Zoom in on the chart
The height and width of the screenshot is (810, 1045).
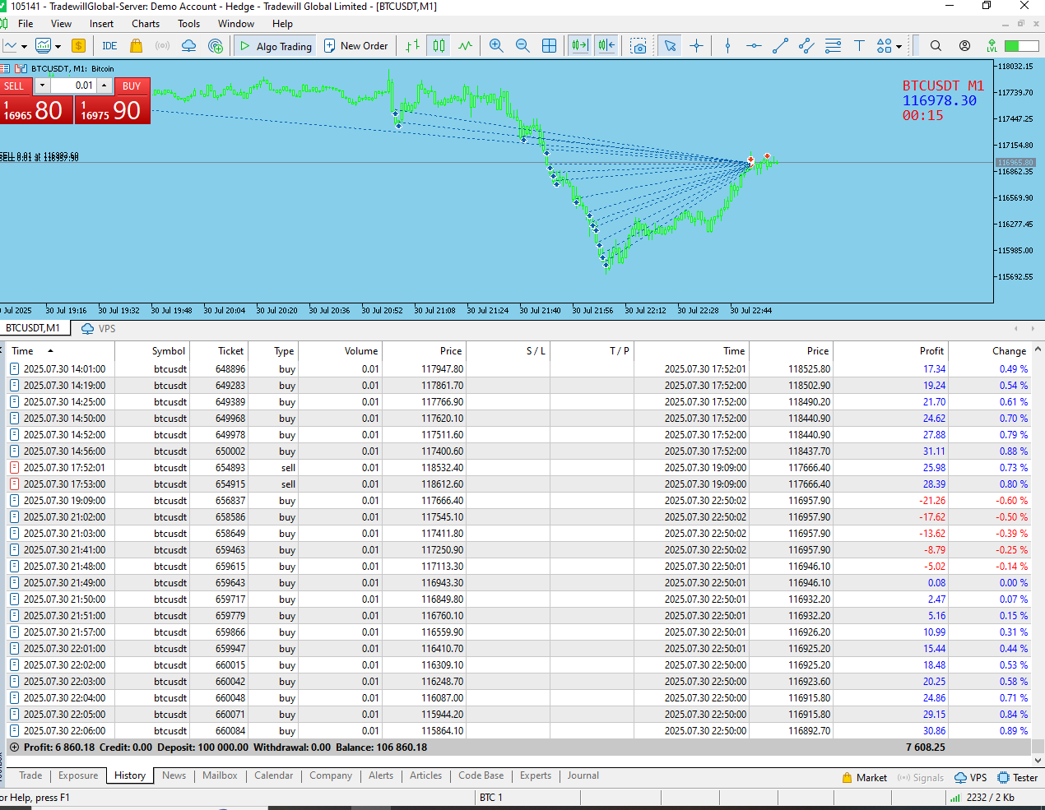(496, 46)
